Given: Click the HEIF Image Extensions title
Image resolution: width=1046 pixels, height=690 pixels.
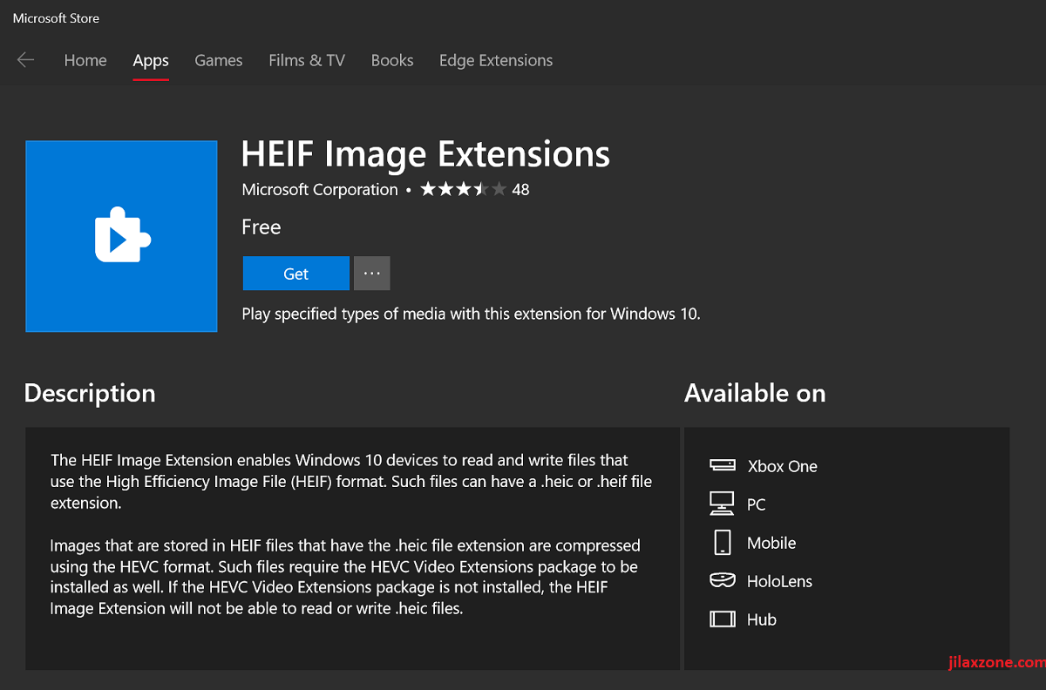Looking at the screenshot, I should click(425, 154).
